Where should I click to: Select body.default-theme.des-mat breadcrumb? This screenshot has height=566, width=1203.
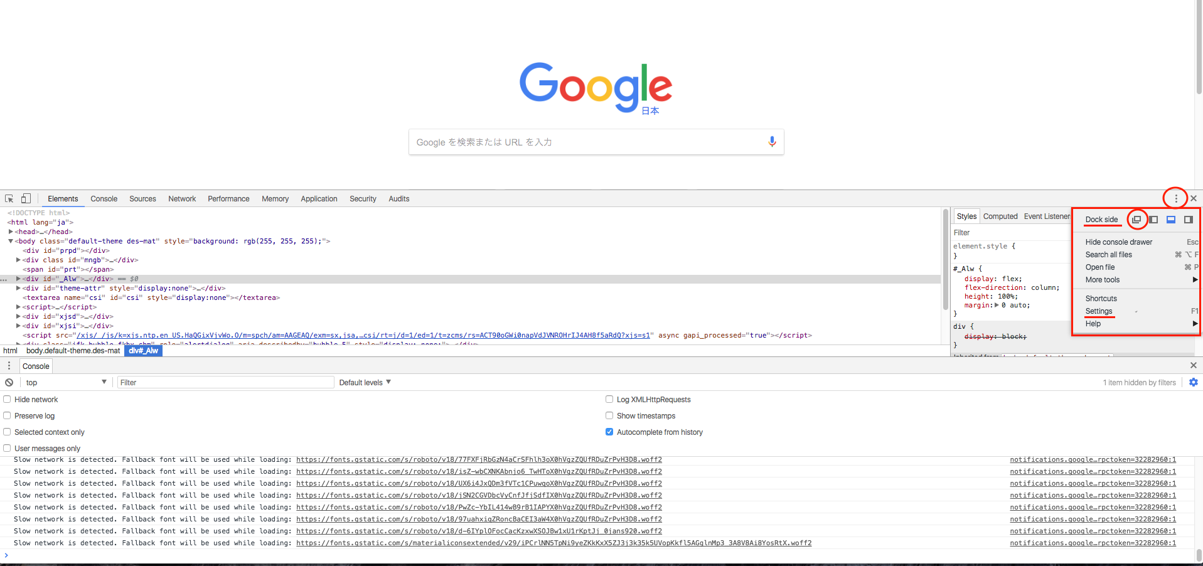click(73, 351)
